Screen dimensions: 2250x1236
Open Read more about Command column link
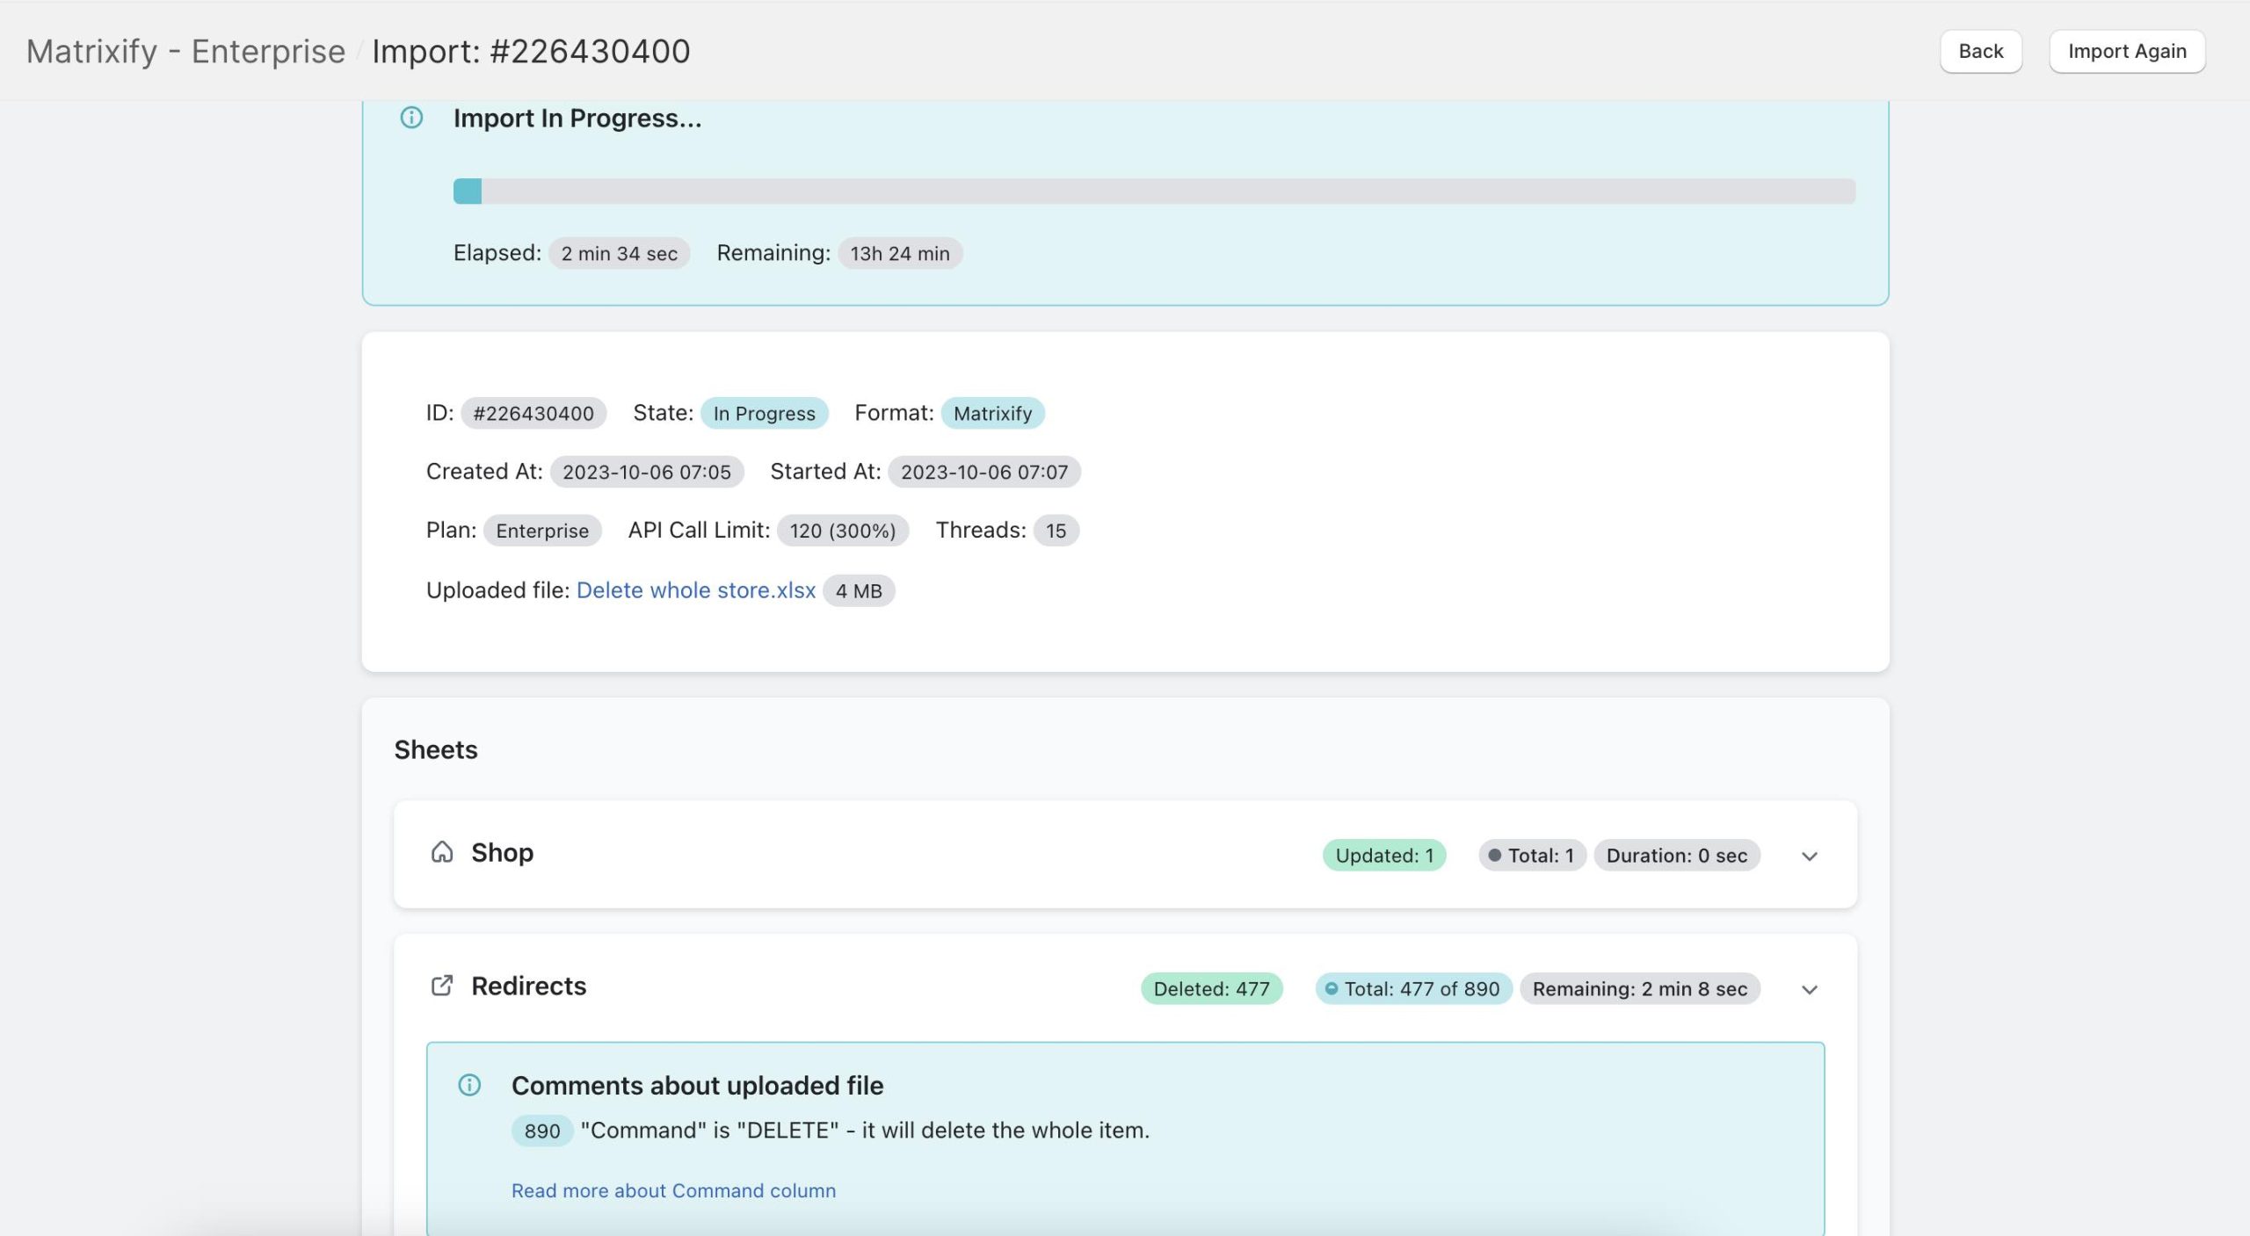tap(673, 1190)
